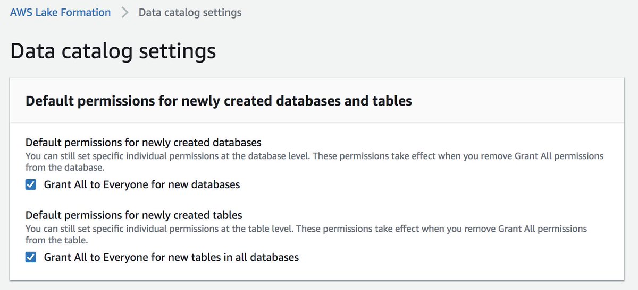The image size is (638, 290).
Task: Click the 'Default permissions for newly created tables' subheading
Action: pyautogui.click(x=133, y=215)
